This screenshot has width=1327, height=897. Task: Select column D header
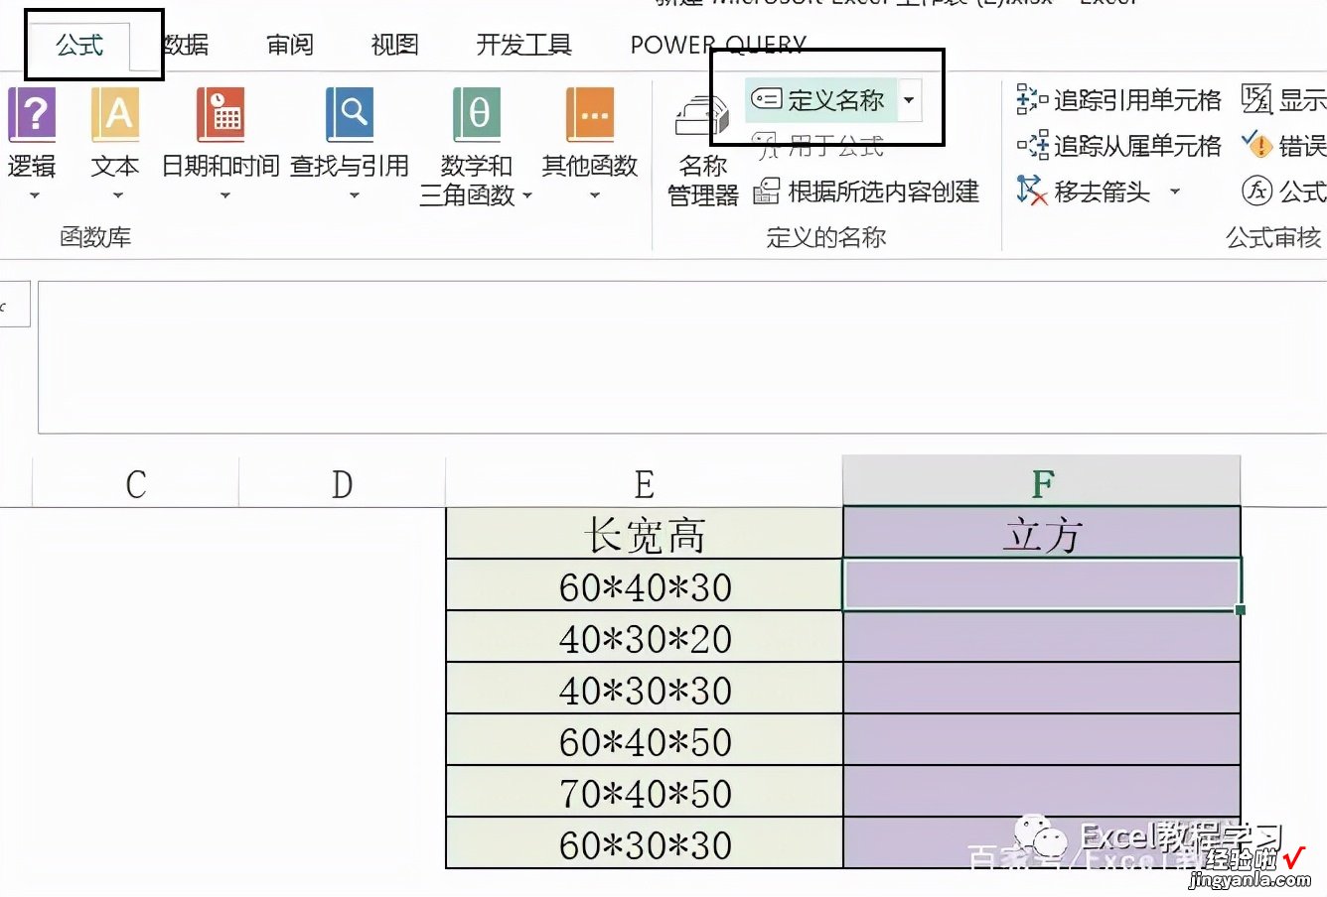click(x=342, y=483)
